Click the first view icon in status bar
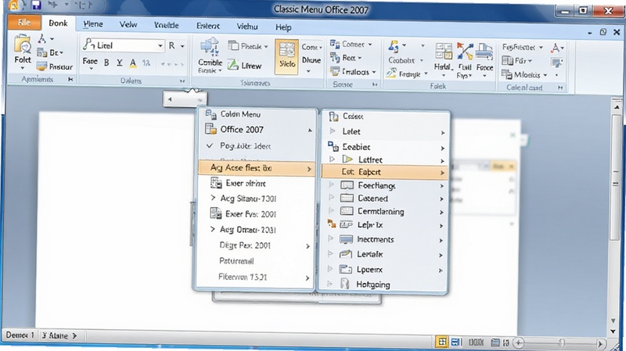The height and width of the screenshot is (351, 626). [x=442, y=342]
